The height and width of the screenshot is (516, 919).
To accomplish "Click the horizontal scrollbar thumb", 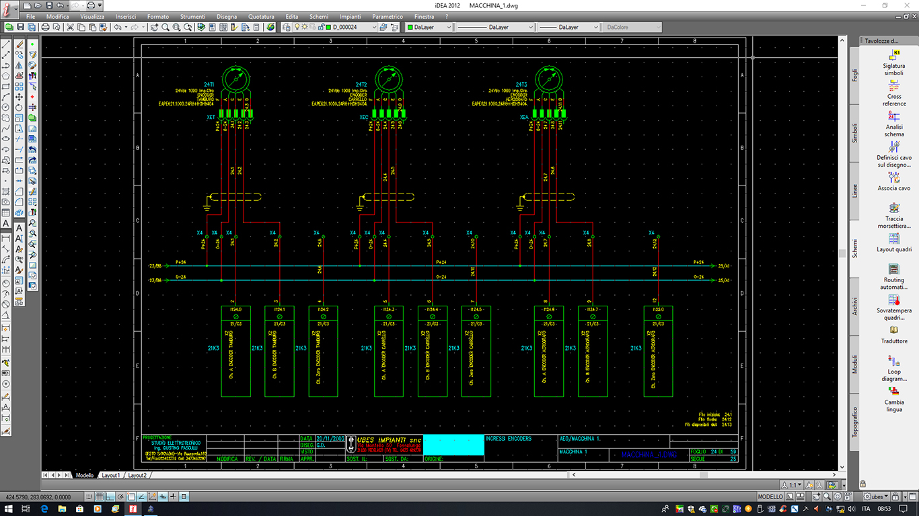I will 703,474.
